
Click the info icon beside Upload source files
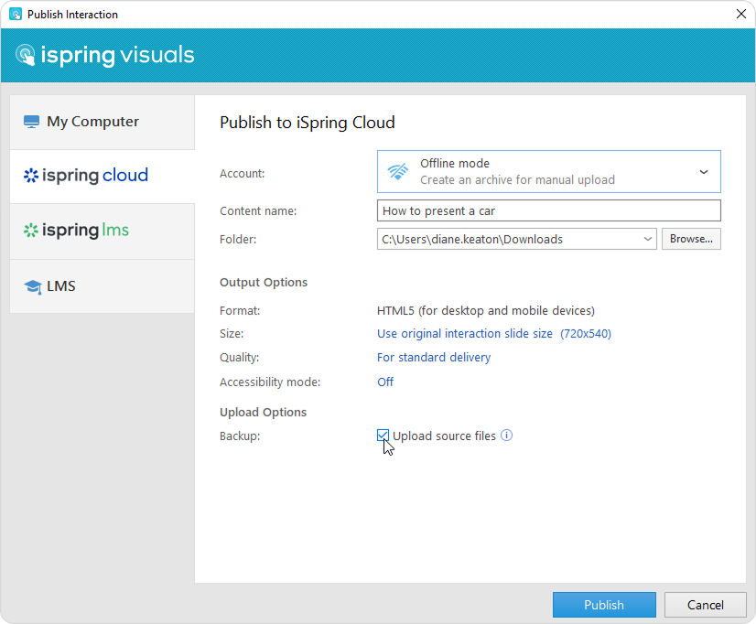507,436
